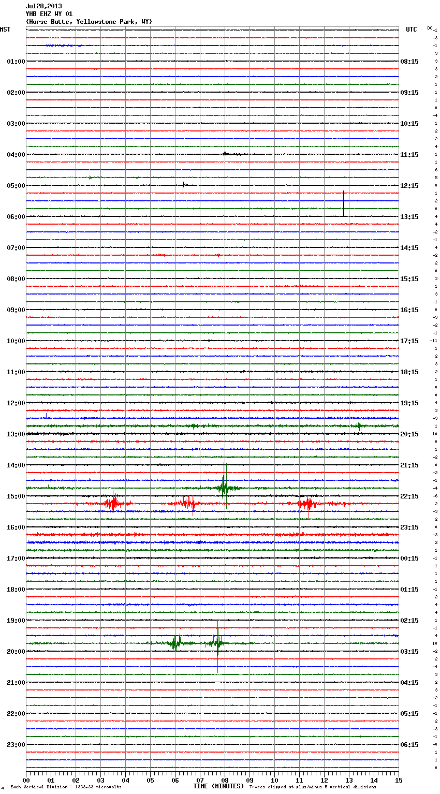Select the "14:00" MST hour label
Viewport: 440px width, 794px height.
tap(16, 465)
